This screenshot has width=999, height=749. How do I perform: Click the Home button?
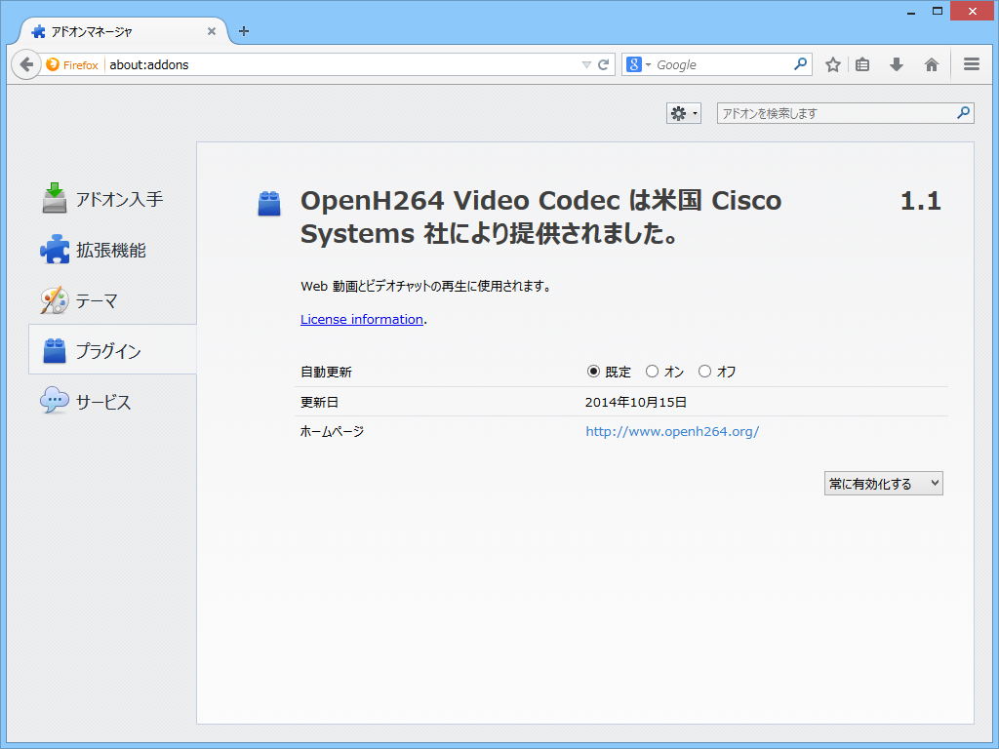click(931, 63)
